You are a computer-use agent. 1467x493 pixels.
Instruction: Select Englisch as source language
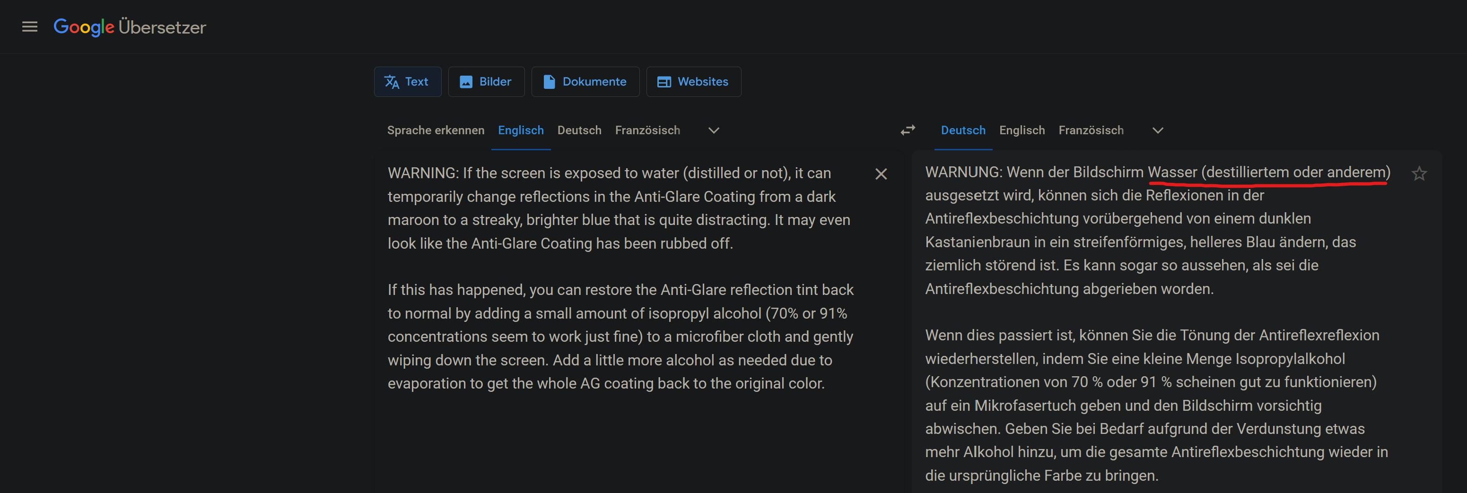[x=521, y=130]
